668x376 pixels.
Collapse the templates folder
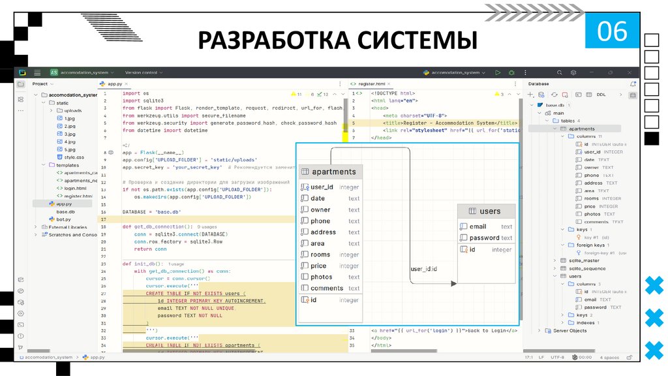click(44, 165)
